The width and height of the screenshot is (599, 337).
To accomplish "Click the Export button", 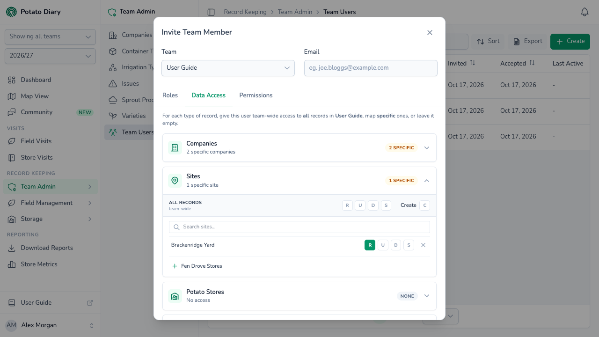I will [527, 41].
